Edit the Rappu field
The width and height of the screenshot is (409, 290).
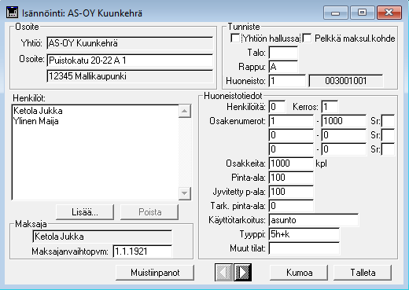[283, 67]
